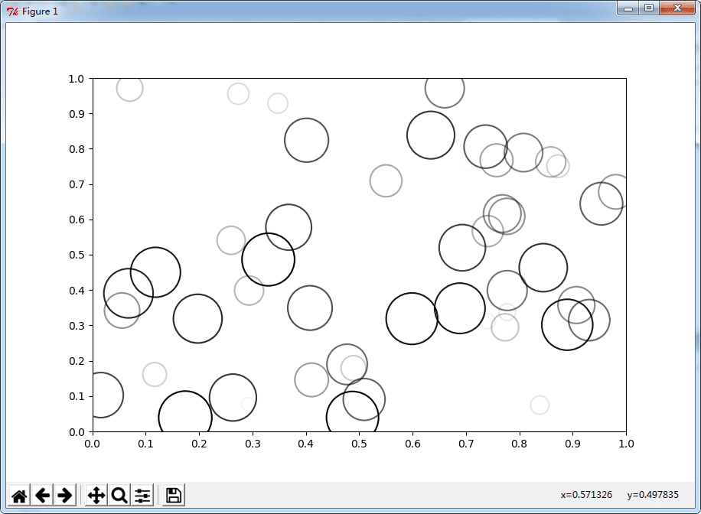Click the y=0.497835 coordinate readout

coord(653,494)
